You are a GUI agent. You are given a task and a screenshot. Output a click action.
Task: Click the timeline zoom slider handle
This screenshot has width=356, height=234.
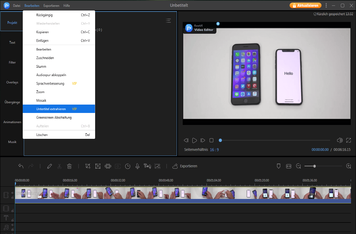[x=314, y=166]
